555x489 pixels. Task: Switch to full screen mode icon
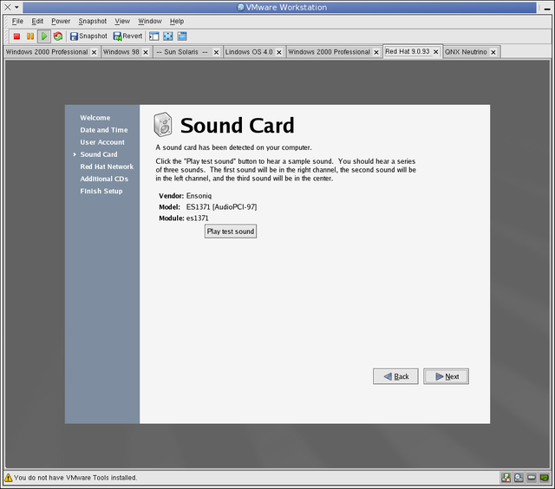click(167, 36)
